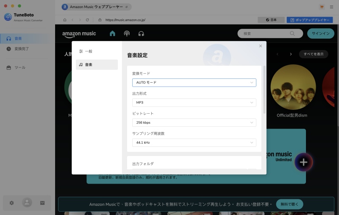Click the ツール toolbox icon
Image resolution: width=339 pixels, height=215 pixels.
[x=8, y=67]
